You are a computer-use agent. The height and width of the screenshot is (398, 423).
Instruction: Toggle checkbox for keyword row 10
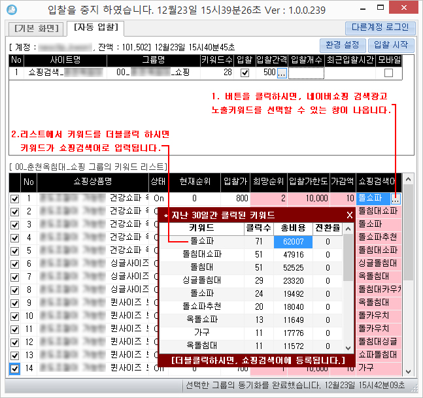click(14, 316)
